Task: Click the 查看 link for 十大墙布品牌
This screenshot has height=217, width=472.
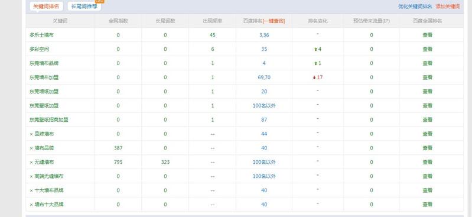Action: pos(428,190)
